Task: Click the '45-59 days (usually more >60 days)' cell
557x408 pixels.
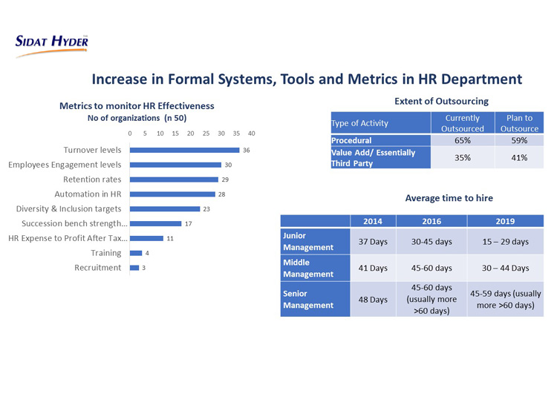Action: click(506, 300)
